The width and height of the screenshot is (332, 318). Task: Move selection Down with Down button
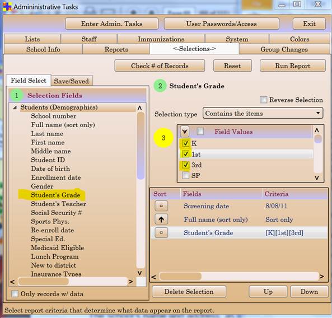[x=309, y=292]
